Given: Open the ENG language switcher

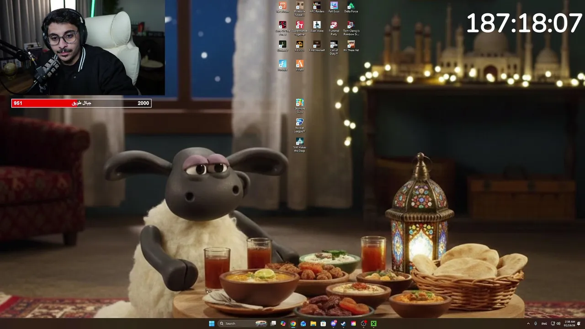Looking at the screenshot, I should click(x=544, y=324).
